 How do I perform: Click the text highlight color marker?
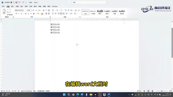click(38, 13)
